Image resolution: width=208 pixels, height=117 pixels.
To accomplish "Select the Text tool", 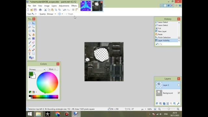I will point(30,54).
